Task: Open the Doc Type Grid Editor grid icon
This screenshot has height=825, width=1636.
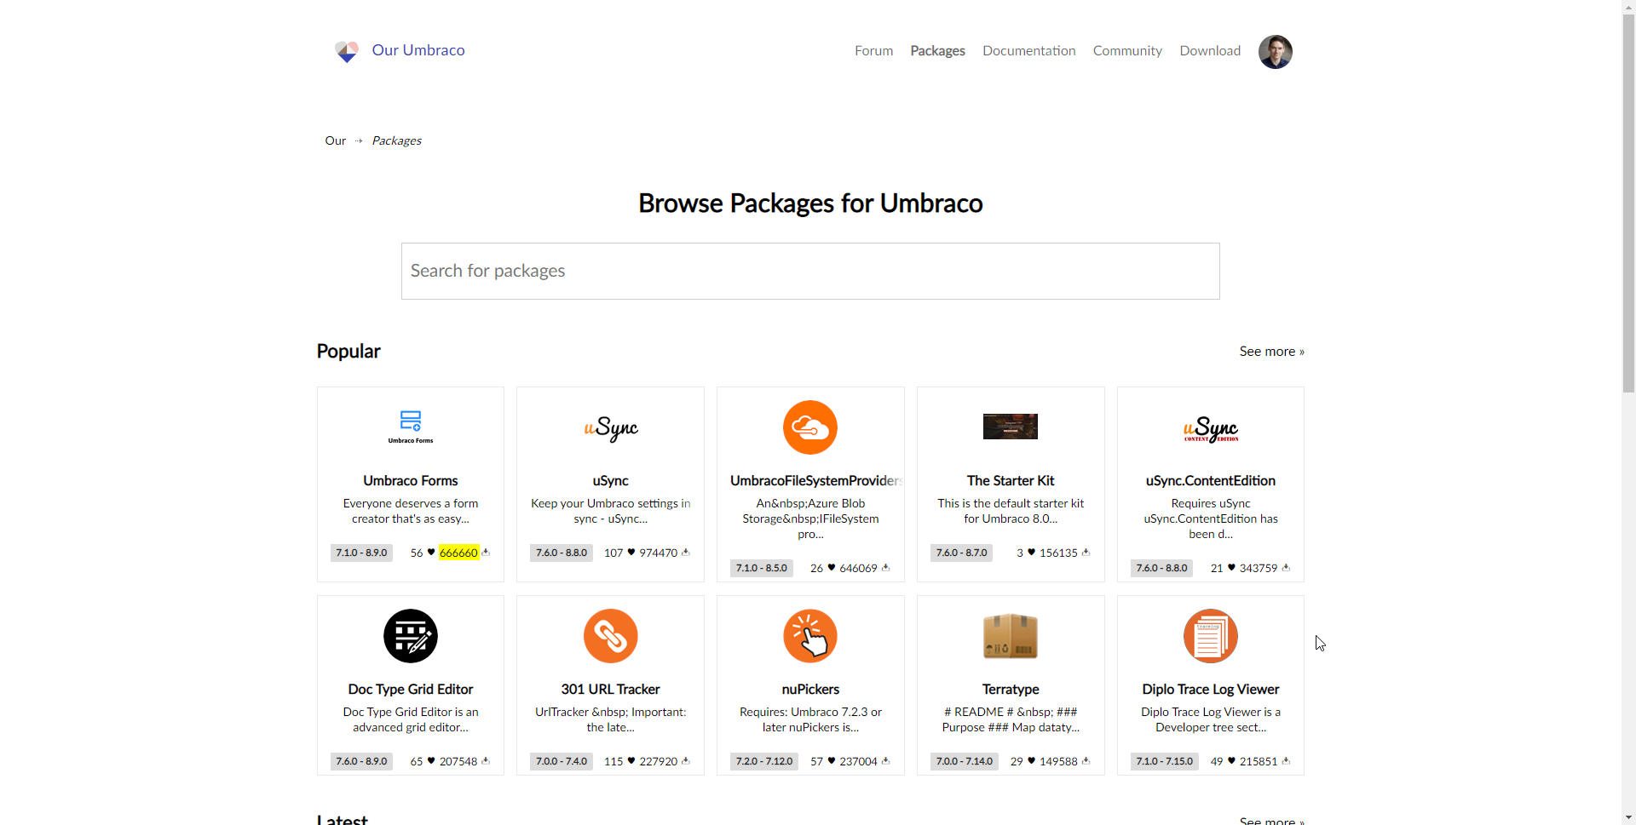Action: click(410, 635)
